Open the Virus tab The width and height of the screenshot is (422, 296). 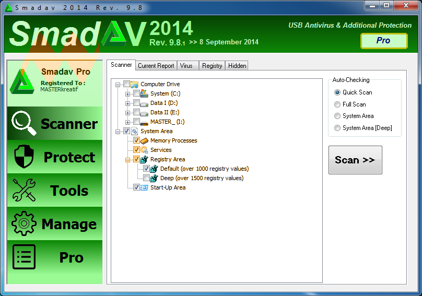click(x=188, y=66)
